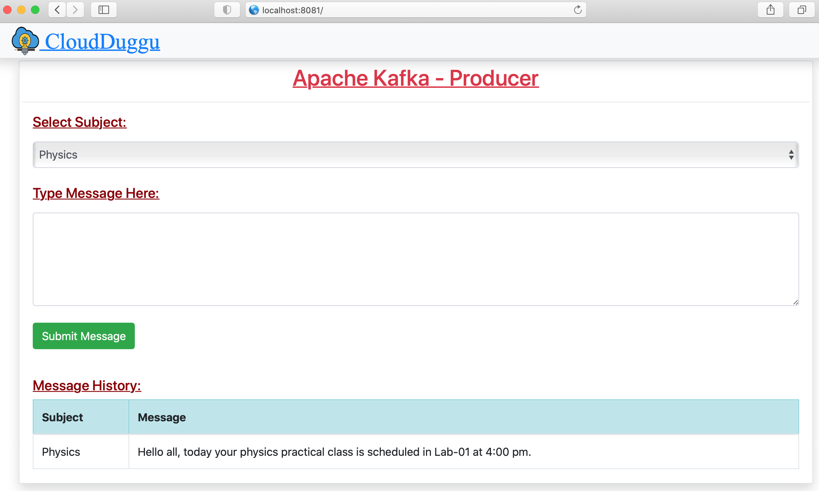Click the Message History heading

click(x=87, y=386)
